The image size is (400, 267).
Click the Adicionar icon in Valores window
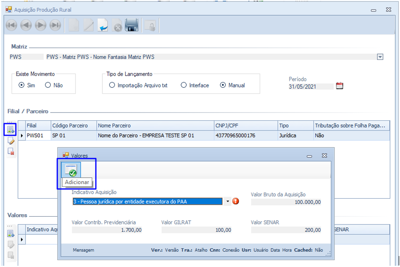(71, 170)
